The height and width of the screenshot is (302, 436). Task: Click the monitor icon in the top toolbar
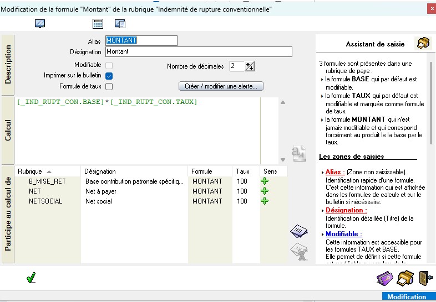pyautogui.click(x=40, y=24)
